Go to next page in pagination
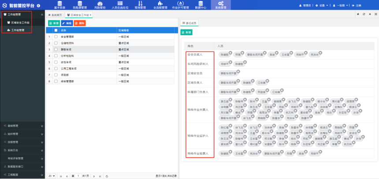Viewport: 379px width, 179px height. coord(93,176)
